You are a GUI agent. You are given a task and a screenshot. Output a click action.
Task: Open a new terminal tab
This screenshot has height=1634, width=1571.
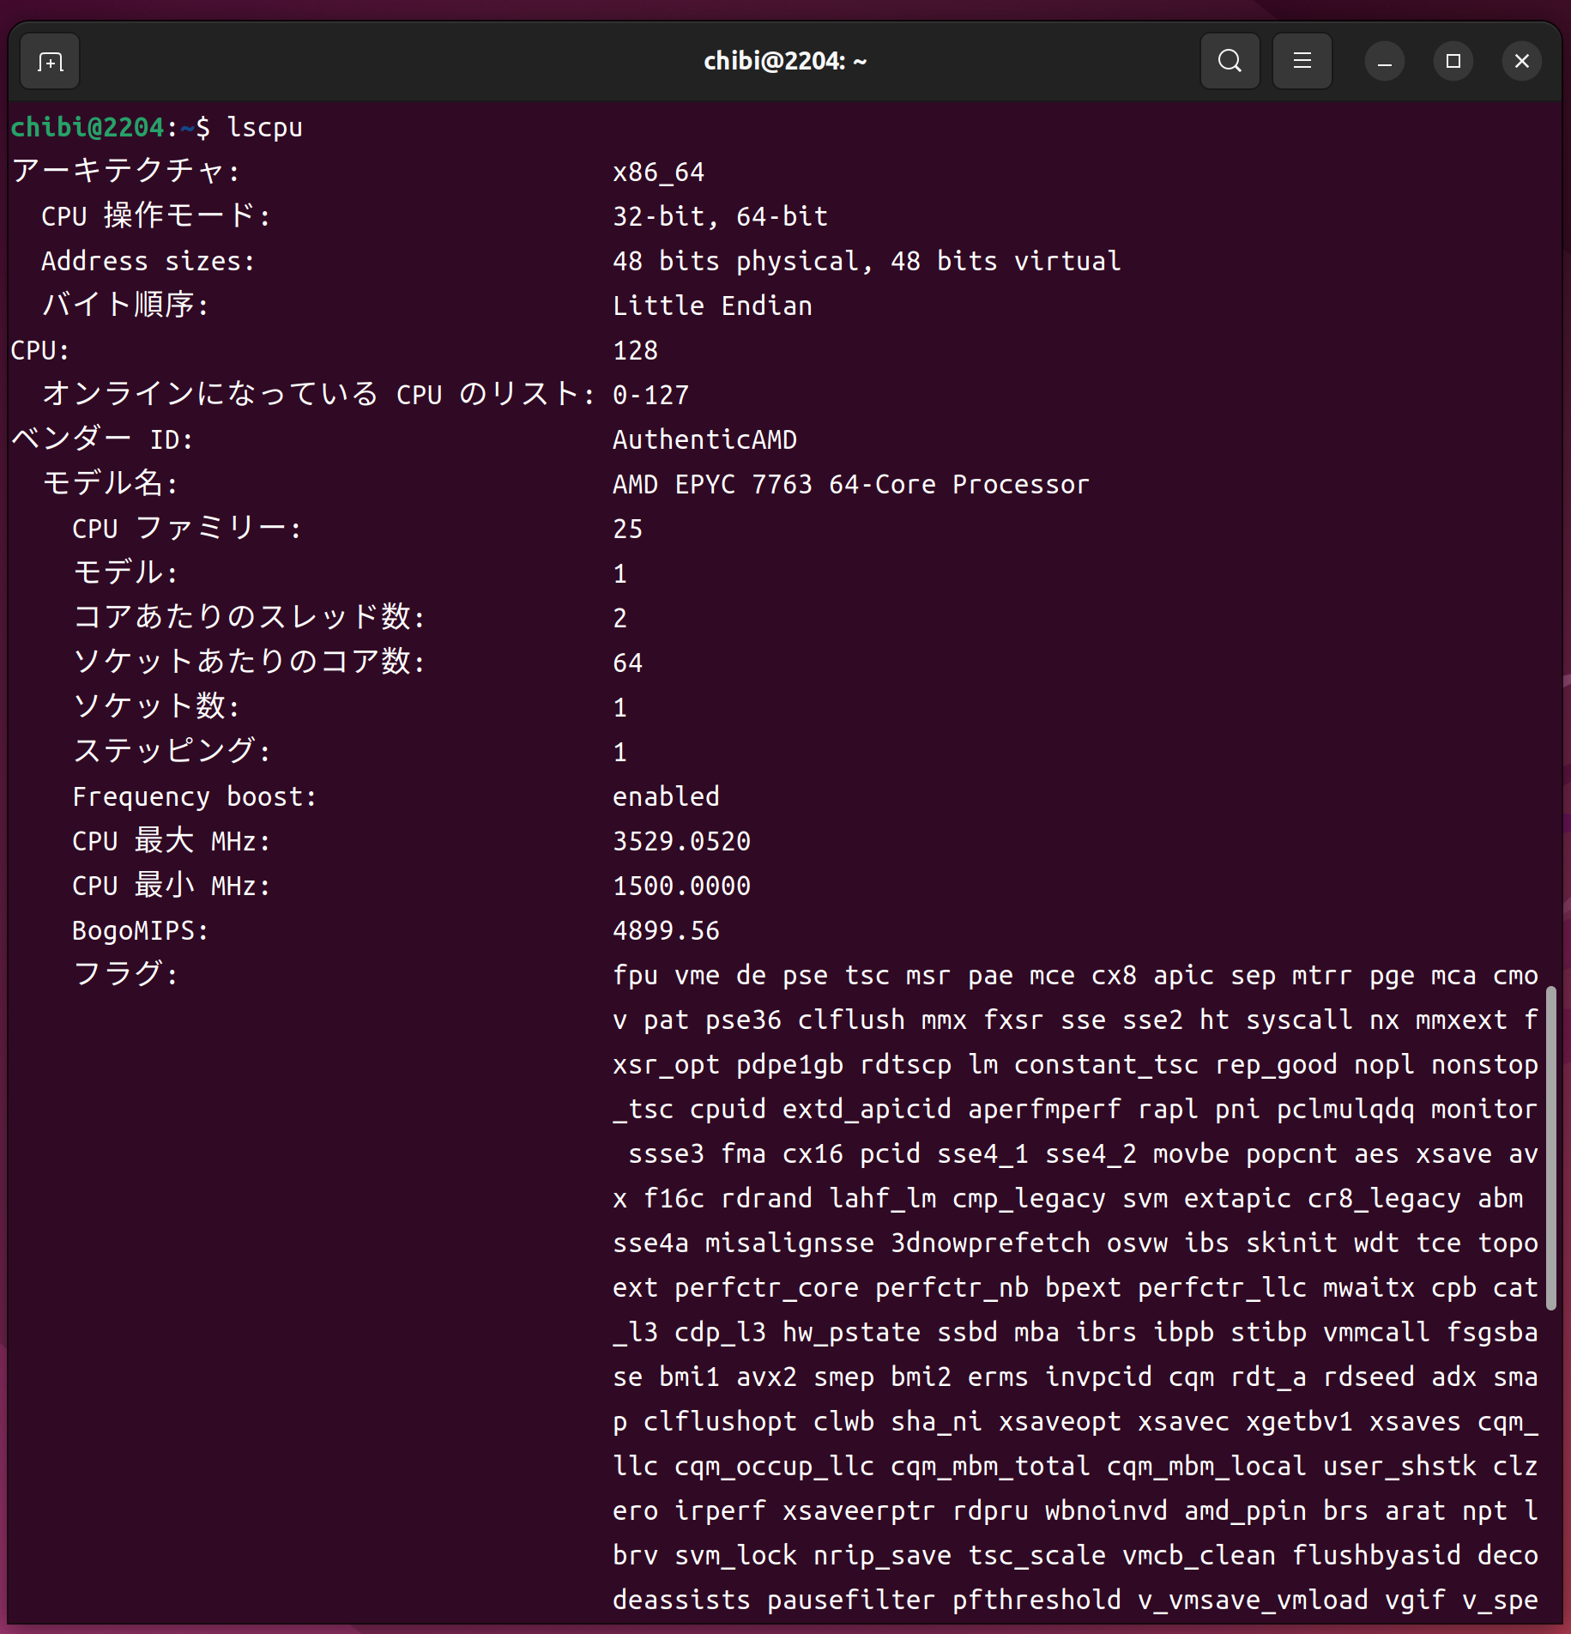(51, 62)
